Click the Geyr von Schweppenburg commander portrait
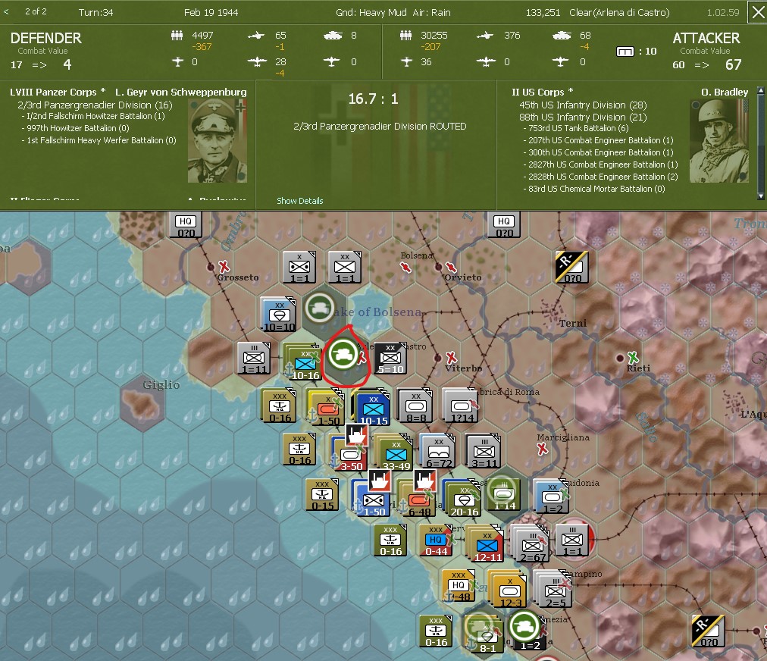The width and height of the screenshot is (767, 661). pyautogui.click(x=218, y=141)
